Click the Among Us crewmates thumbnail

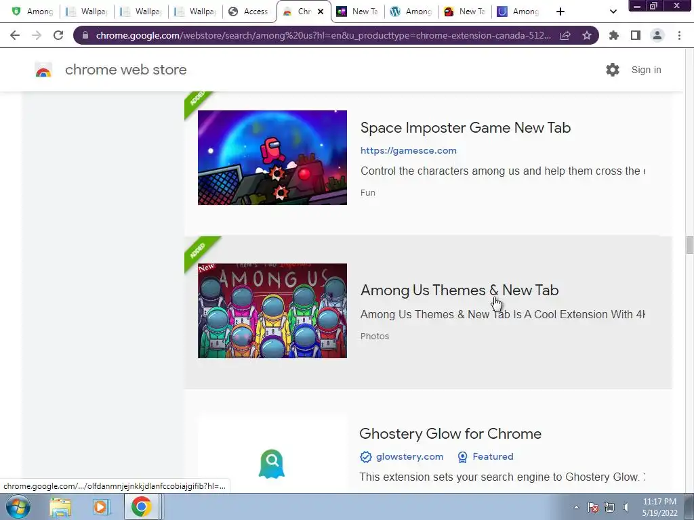tap(272, 311)
